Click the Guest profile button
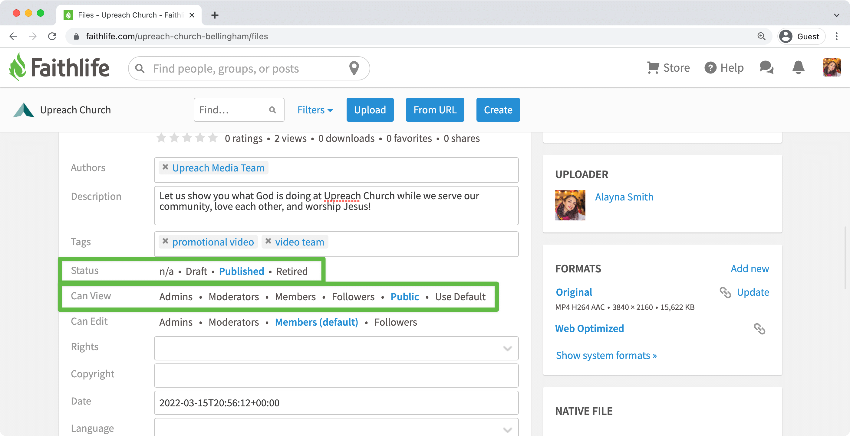This screenshot has height=436, width=850. pos(801,36)
